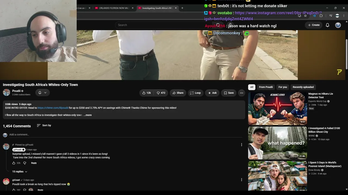Focus the Add a comment field

(x=125, y=135)
